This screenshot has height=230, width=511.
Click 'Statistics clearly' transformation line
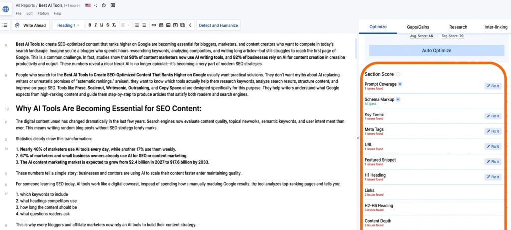pyautogui.click(x=54, y=139)
